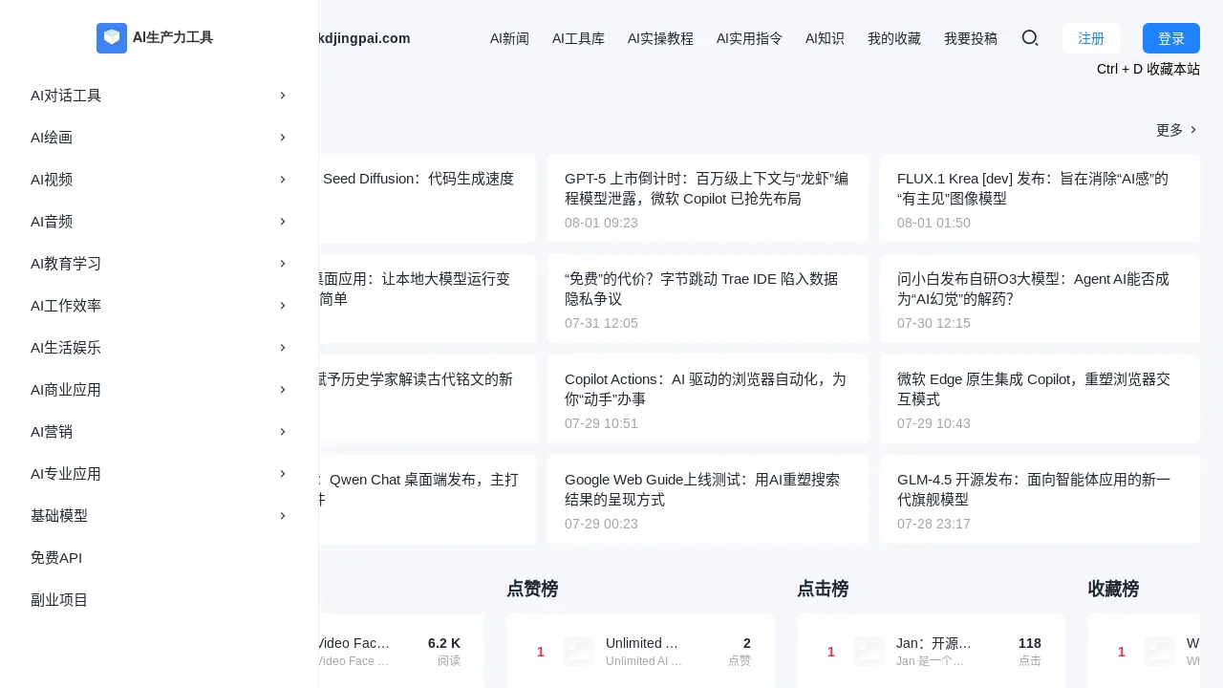Open Google Web Guide上线测试 article
The height and width of the screenshot is (688, 1223).
point(707,500)
